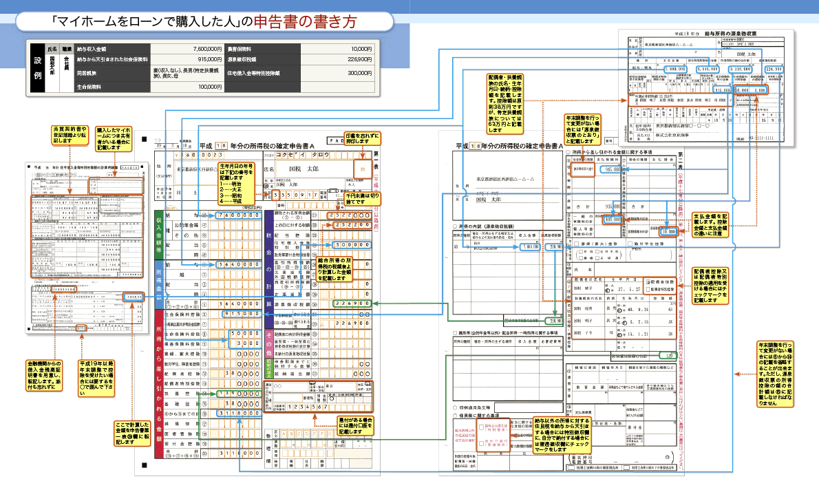Click the note 還付がある場合には還付口座を記載します
This screenshot has height=501, width=819.
click(357, 426)
